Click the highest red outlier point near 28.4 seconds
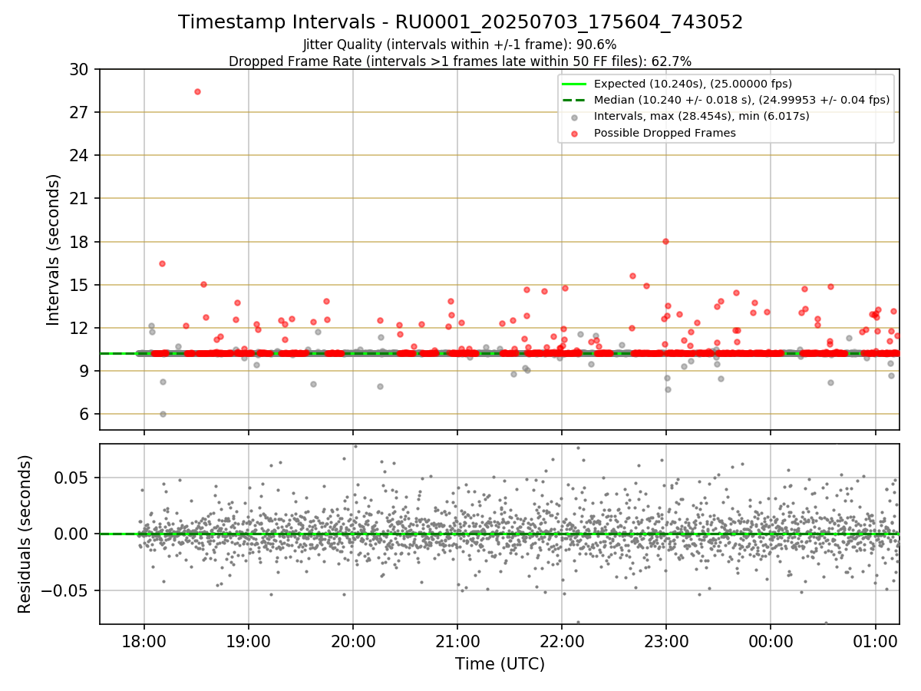Image resolution: width=921 pixels, height=691 pixels. [197, 91]
